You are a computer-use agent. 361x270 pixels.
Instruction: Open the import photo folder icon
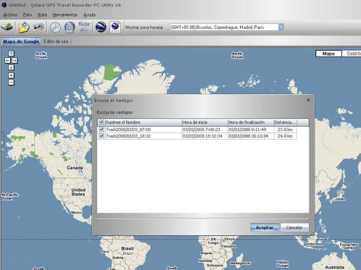(24, 27)
